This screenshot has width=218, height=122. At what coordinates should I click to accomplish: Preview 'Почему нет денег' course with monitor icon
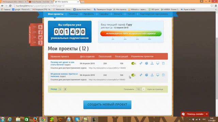click(x=158, y=63)
